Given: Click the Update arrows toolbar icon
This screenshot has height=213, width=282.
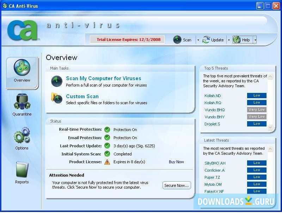Looking at the screenshot, I should 206,40.
